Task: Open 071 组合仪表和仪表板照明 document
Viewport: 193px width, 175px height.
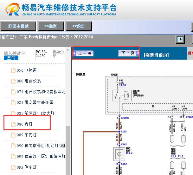Action: click(x=41, y=92)
